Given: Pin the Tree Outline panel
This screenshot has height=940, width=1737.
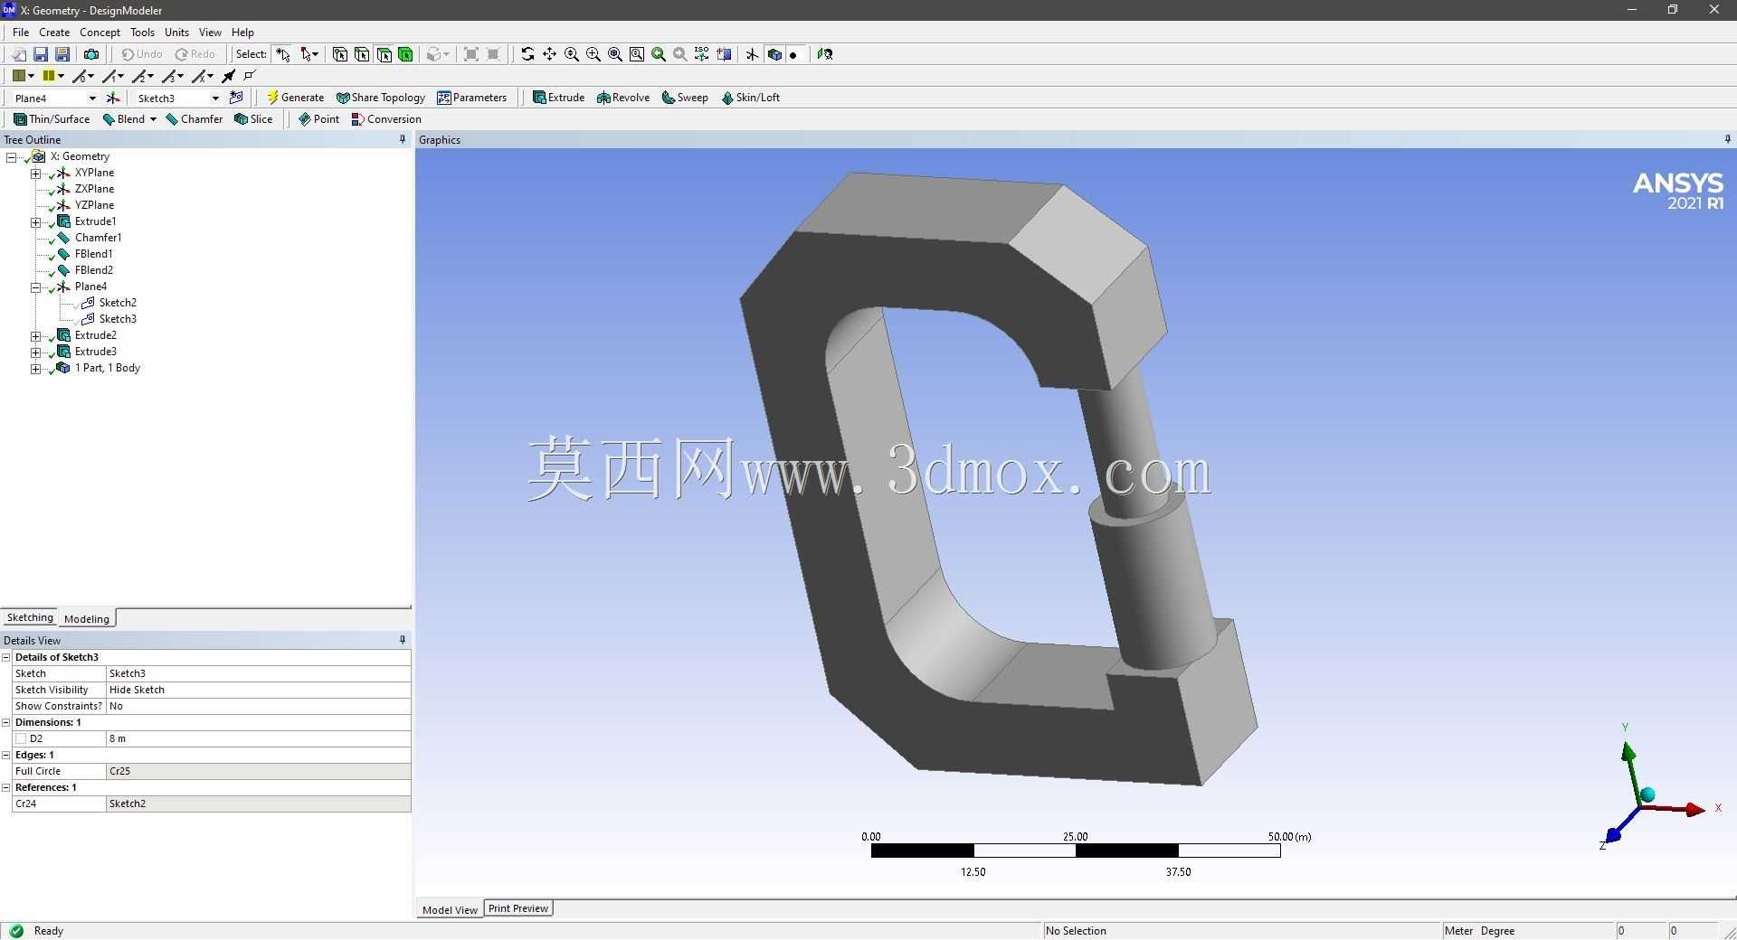Looking at the screenshot, I should pyautogui.click(x=403, y=139).
